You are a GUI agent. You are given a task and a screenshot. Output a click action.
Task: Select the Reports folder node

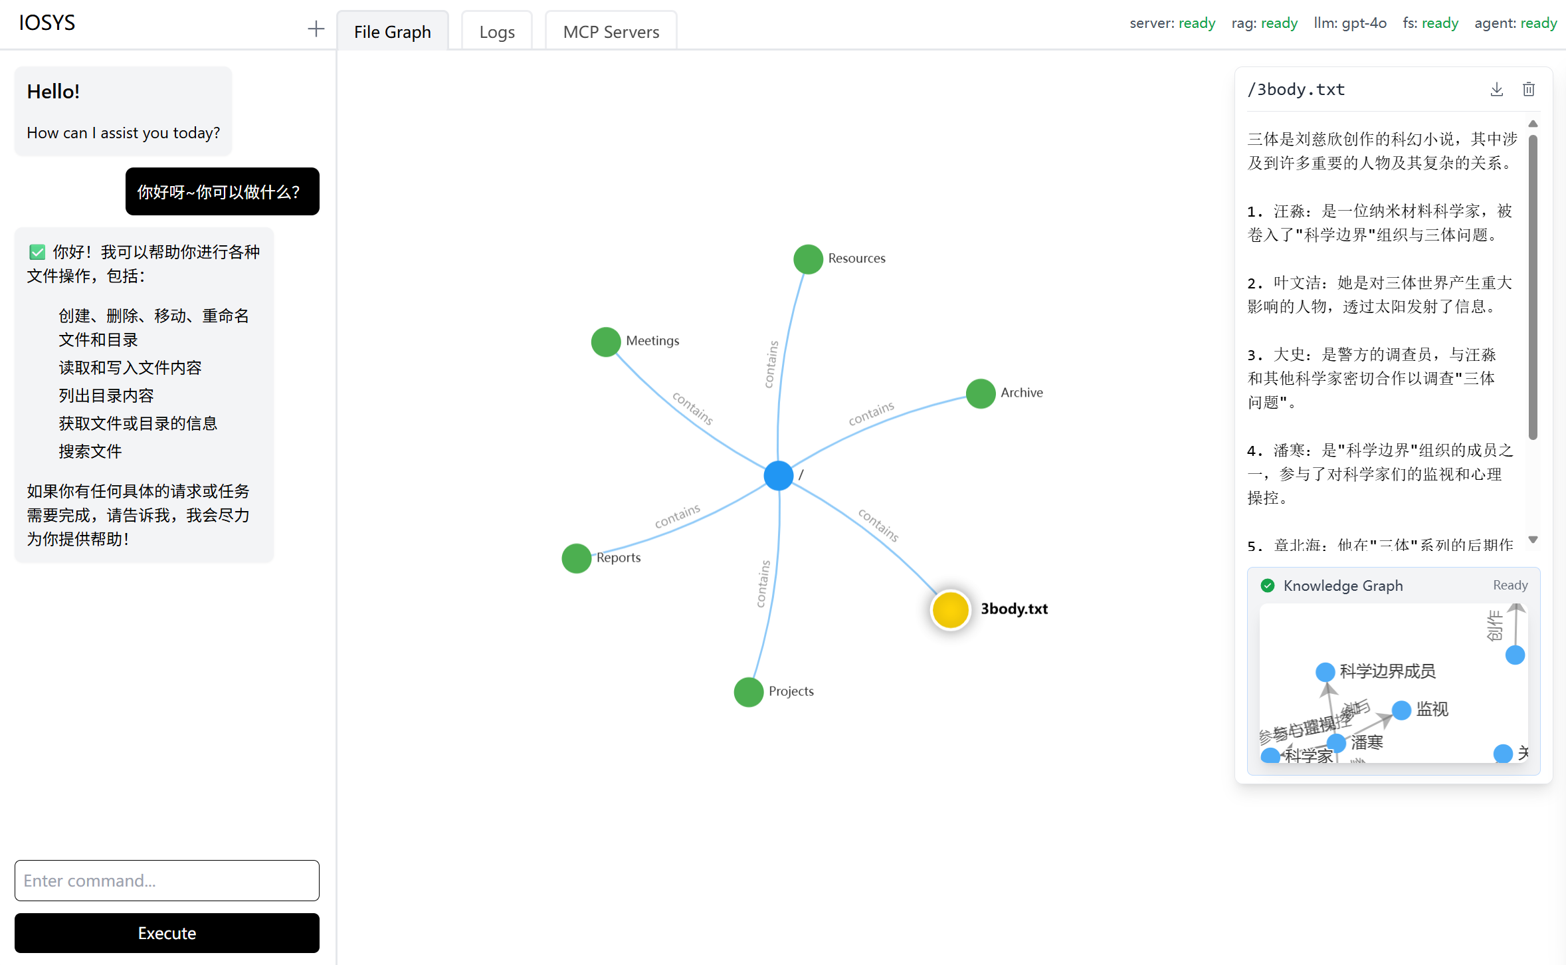click(576, 558)
